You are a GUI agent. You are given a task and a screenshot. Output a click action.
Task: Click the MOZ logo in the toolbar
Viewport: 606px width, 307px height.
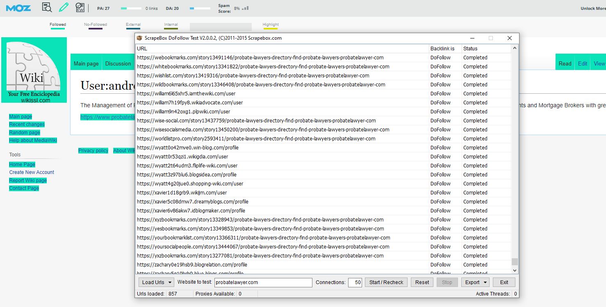point(18,8)
